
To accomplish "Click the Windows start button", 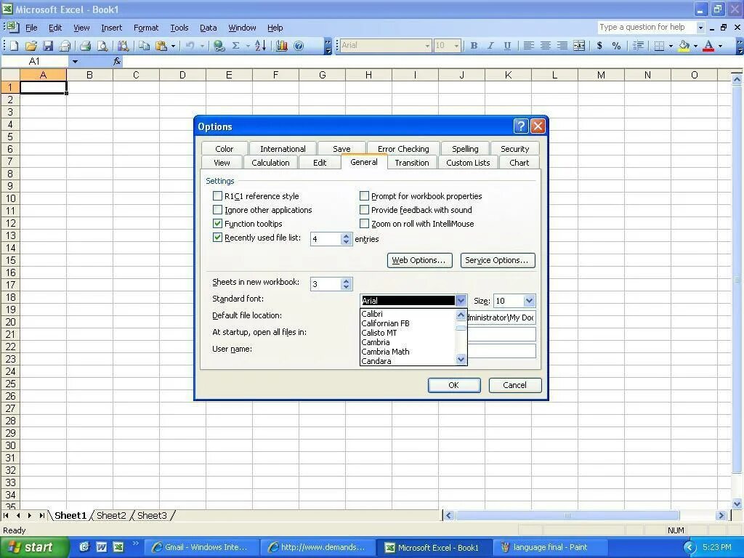I will (x=34, y=547).
